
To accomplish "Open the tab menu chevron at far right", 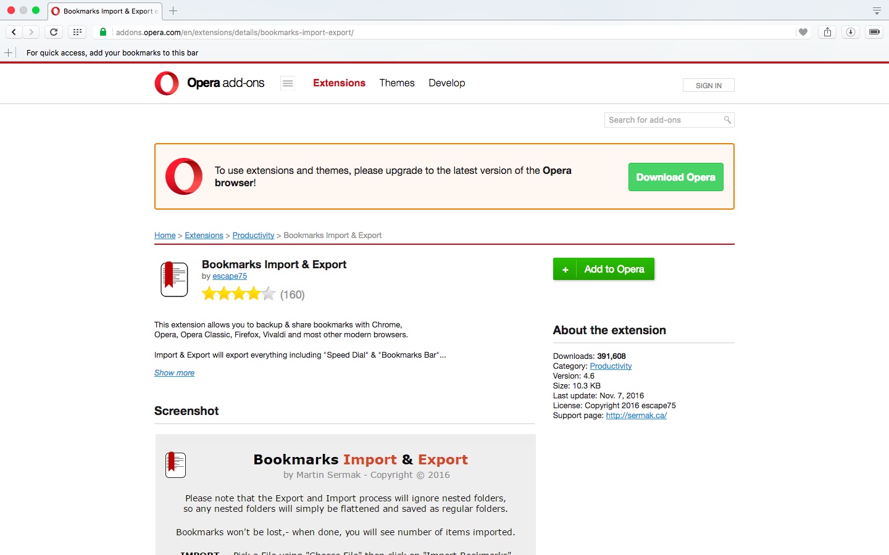I will [876, 10].
